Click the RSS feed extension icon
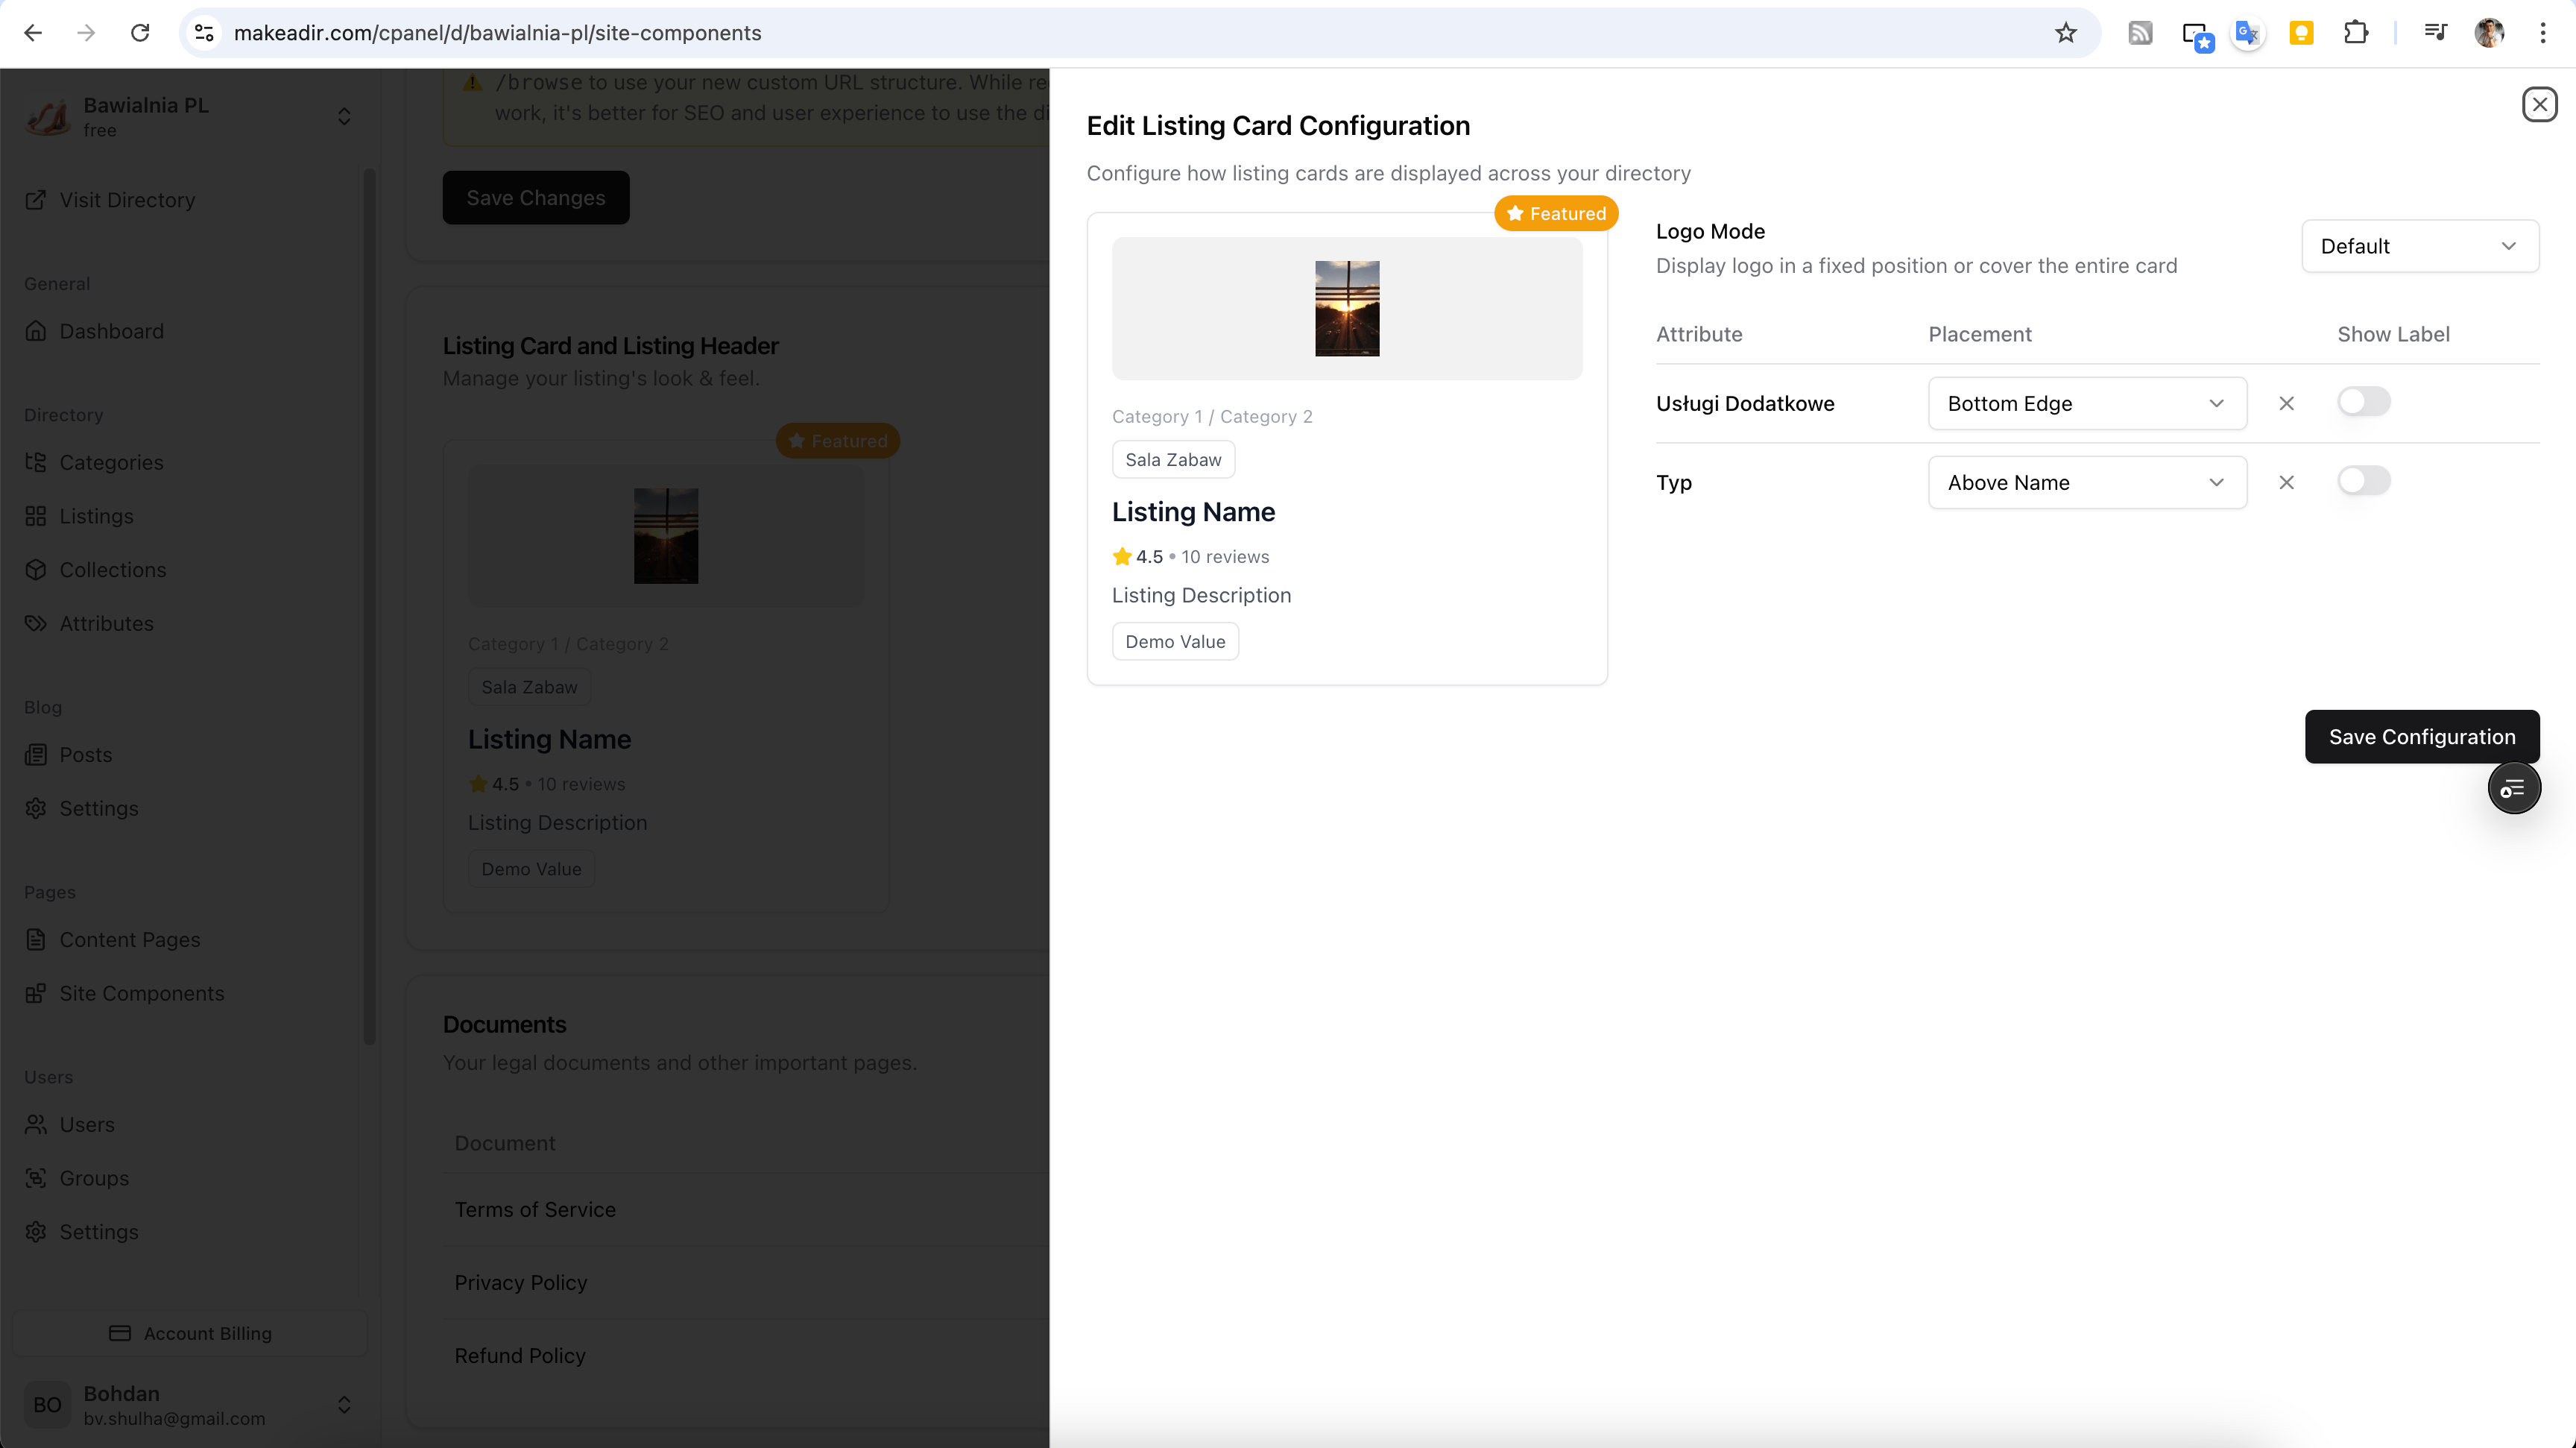The height and width of the screenshot is (1448, 2576). click(x=2140, y=33)
